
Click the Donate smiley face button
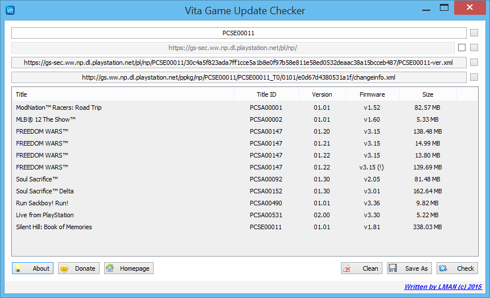(x=79, y=268)
